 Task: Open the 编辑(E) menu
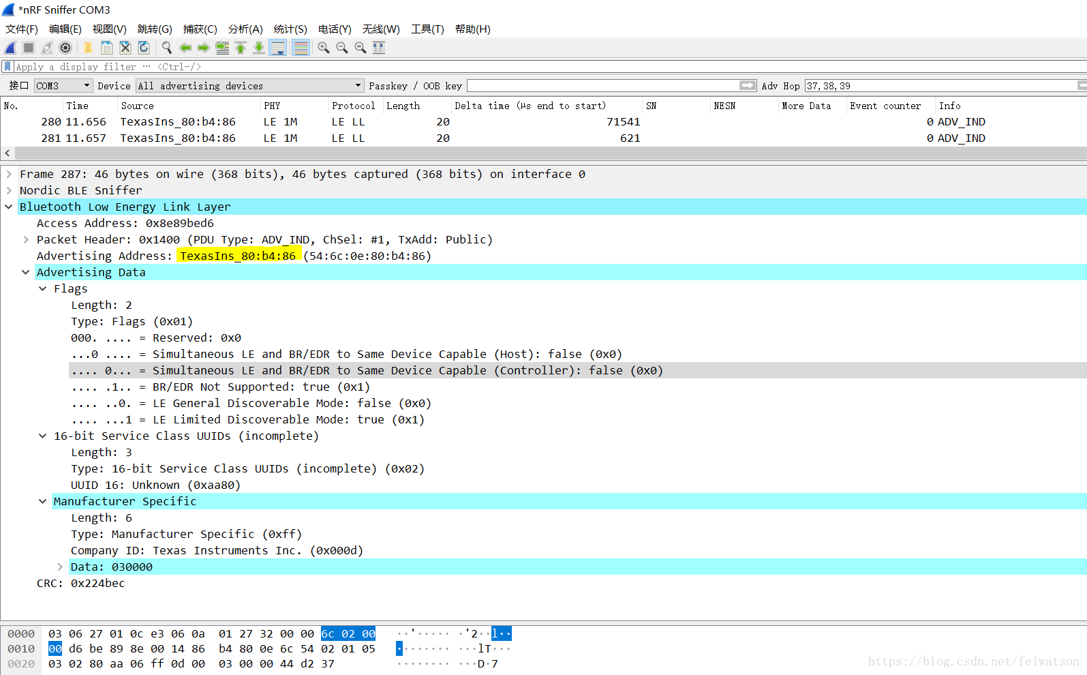pyautogui.click(x=65, y=29)
